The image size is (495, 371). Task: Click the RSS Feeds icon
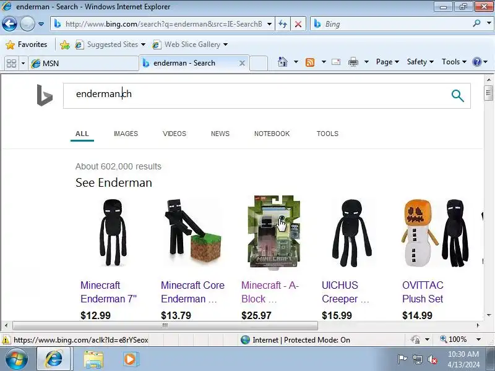pos(310,62)
